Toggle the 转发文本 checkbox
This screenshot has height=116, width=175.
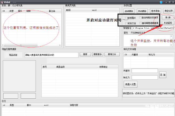[126, 23]
